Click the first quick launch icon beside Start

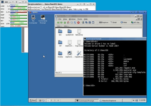tap(40, 100)
